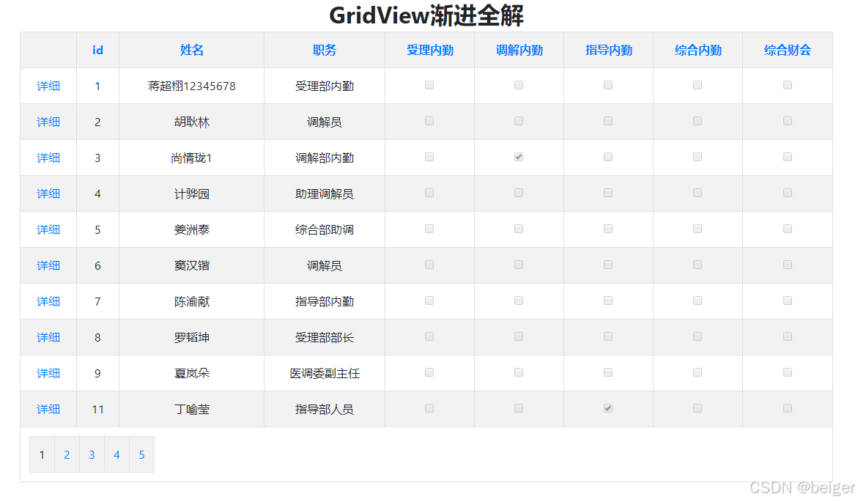Sort by 指导内勤 column header
This screenshot has width=858, height=502.
[x=608, y=51]
